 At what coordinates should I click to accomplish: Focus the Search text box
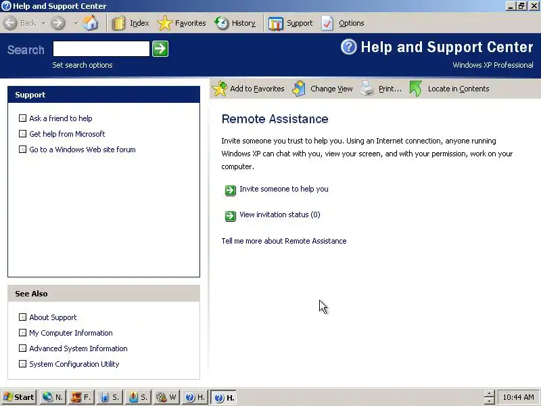[x=101, y=48]
